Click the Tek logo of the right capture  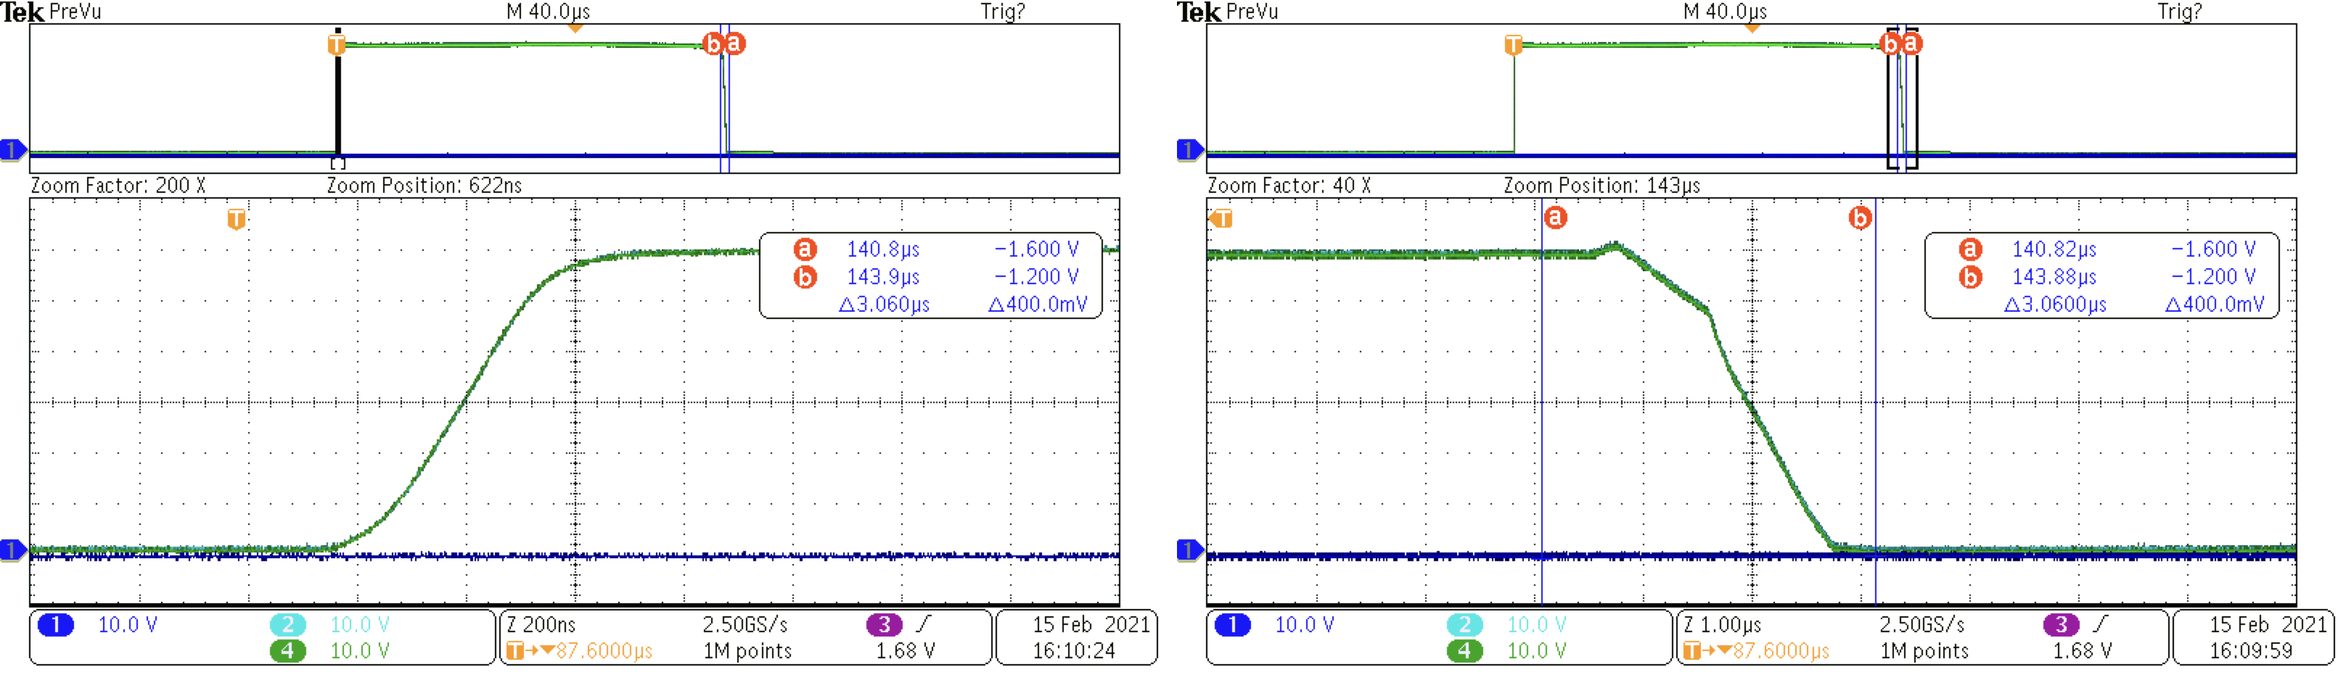(1199, 12)
